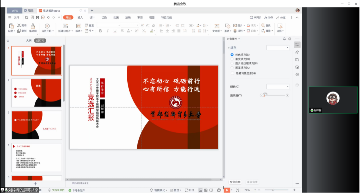The image size is (360, 193).
Task: Open the 颜色 color dropdown
Action: coord(279,86)
